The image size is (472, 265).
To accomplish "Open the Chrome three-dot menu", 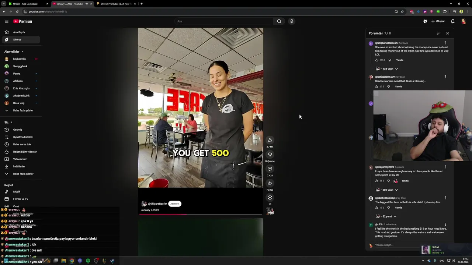I will [x=468, y=11].
